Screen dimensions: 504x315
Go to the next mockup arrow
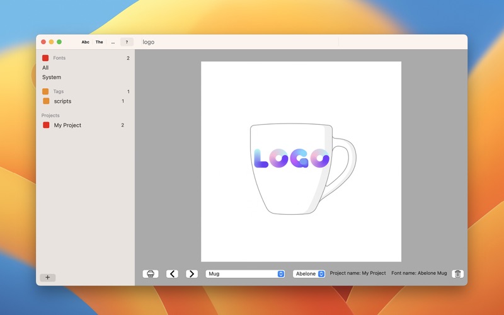coord(192,274)
